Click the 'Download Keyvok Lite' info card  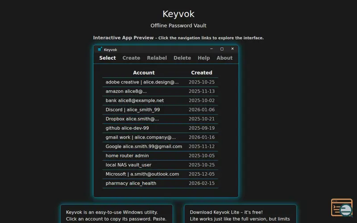240,214
